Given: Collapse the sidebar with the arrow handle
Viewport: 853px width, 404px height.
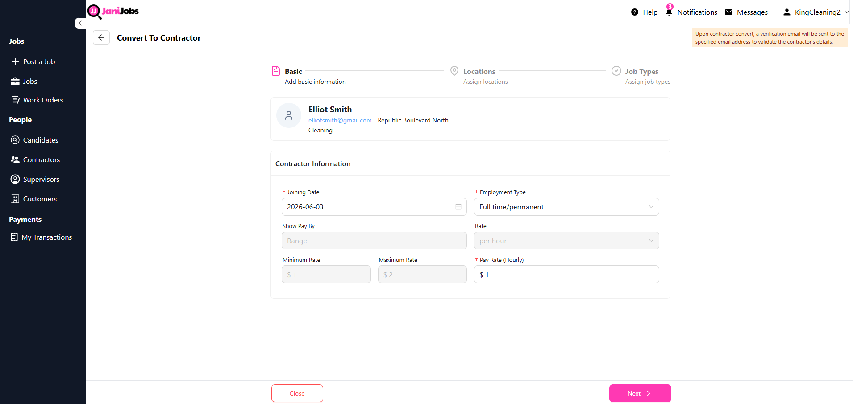Looking at the screenshot, I should click(x=80, y=23).
